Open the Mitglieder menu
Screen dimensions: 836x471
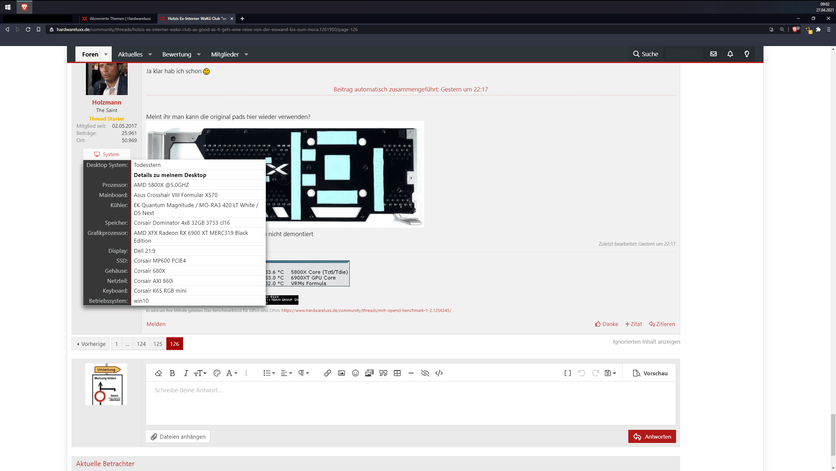225,54
